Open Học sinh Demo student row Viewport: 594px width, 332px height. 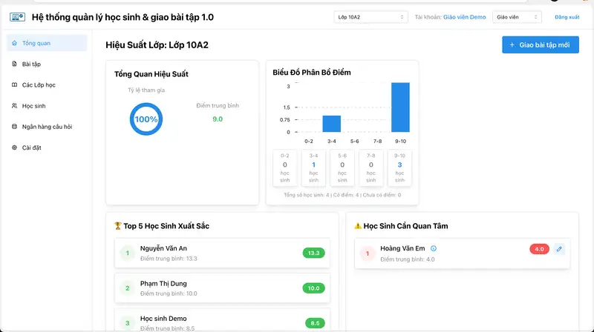point(222,320)
